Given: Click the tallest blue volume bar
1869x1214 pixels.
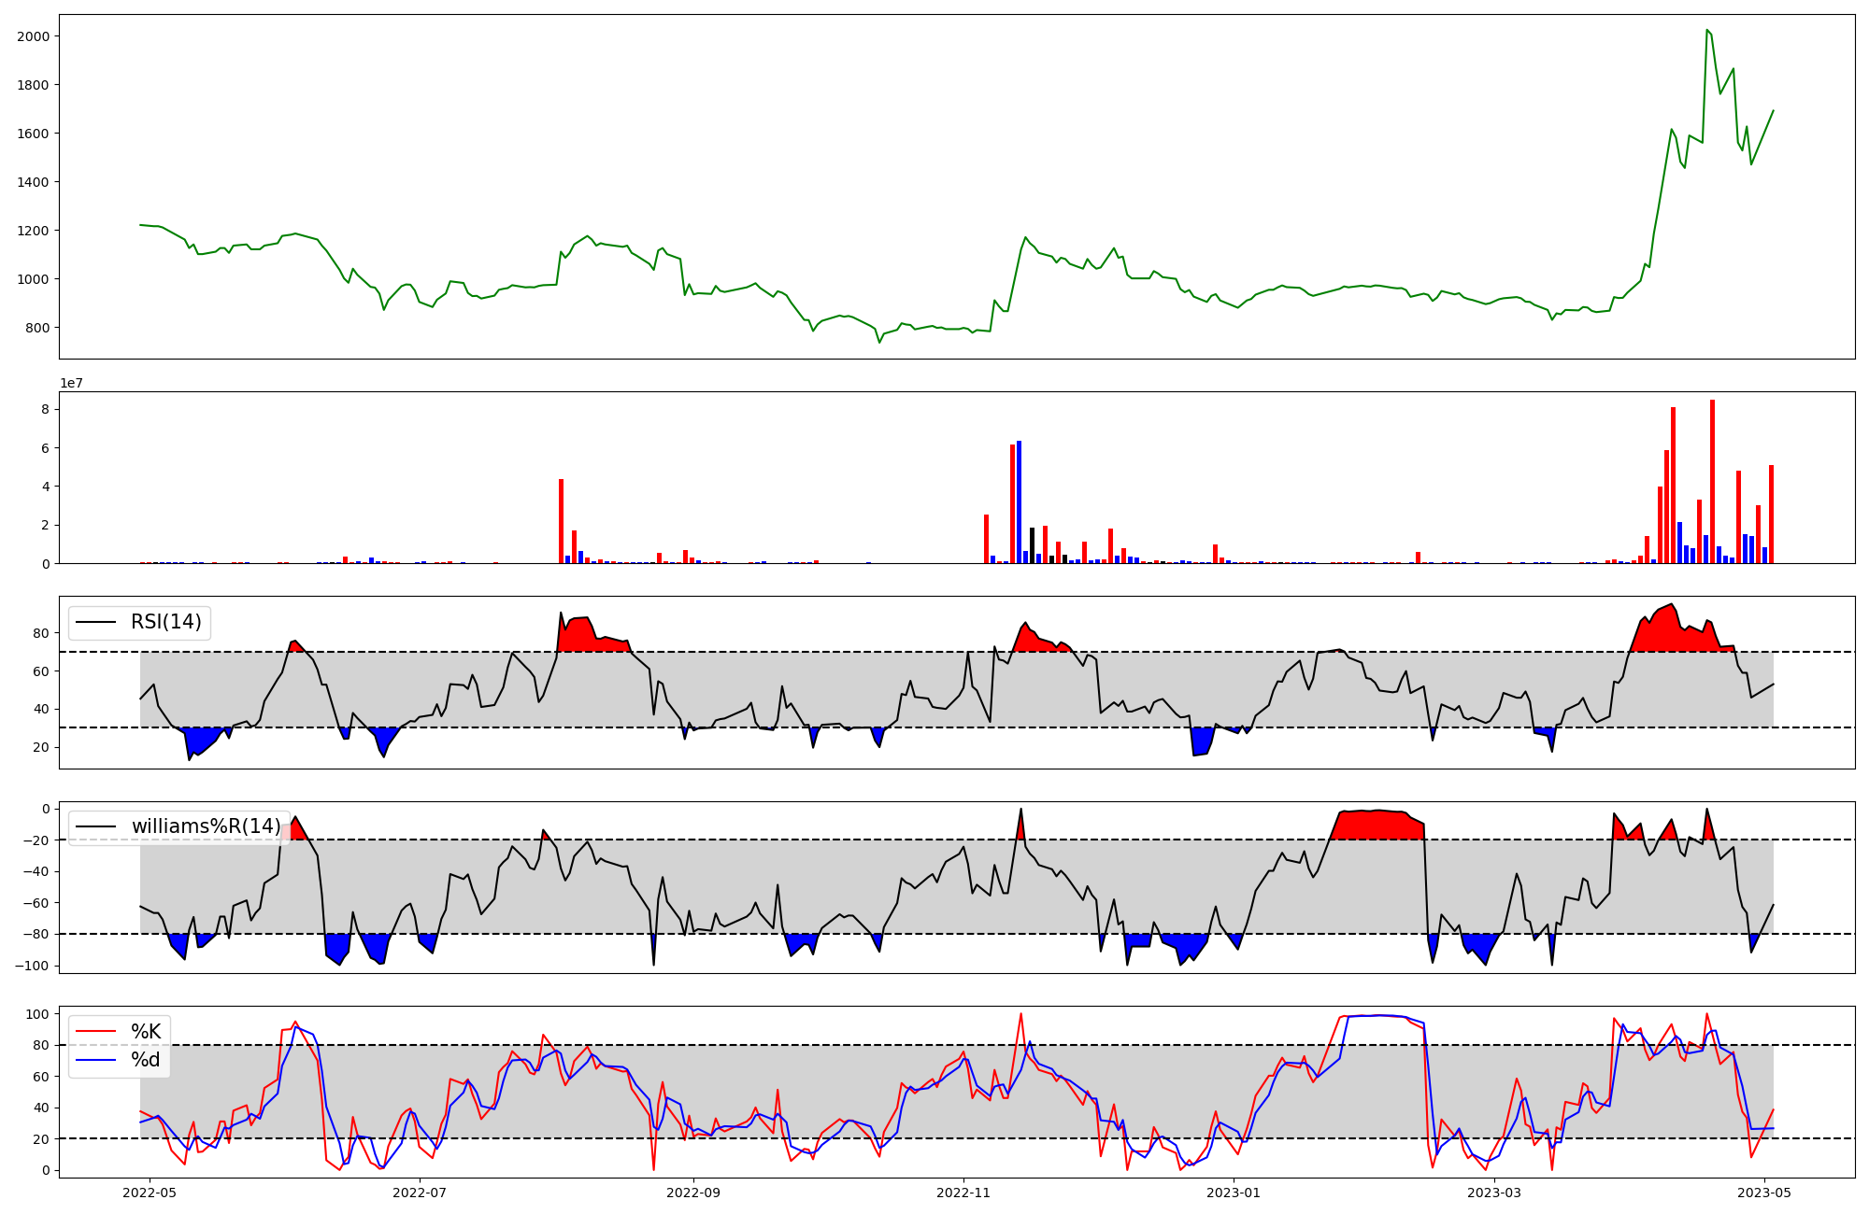Looking at the screenshot, I should tap(1019, 501).
